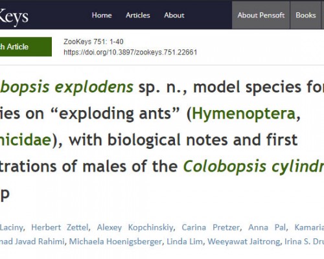
Task: Click the explodens species name link
Action: pos(94,87)
